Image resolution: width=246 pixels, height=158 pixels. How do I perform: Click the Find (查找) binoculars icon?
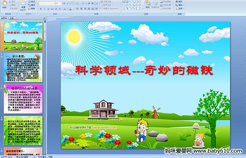click(x=177, y=2)
